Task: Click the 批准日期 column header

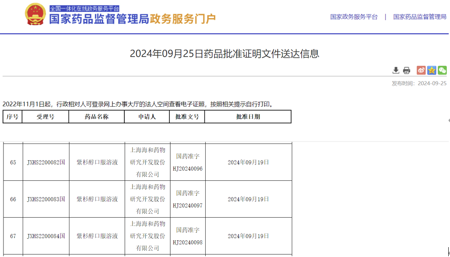Action: click(248, 117)
